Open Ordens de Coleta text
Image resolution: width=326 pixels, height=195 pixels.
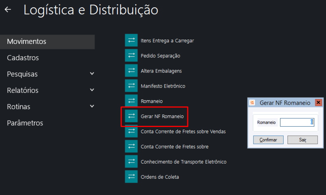(160, 177)
